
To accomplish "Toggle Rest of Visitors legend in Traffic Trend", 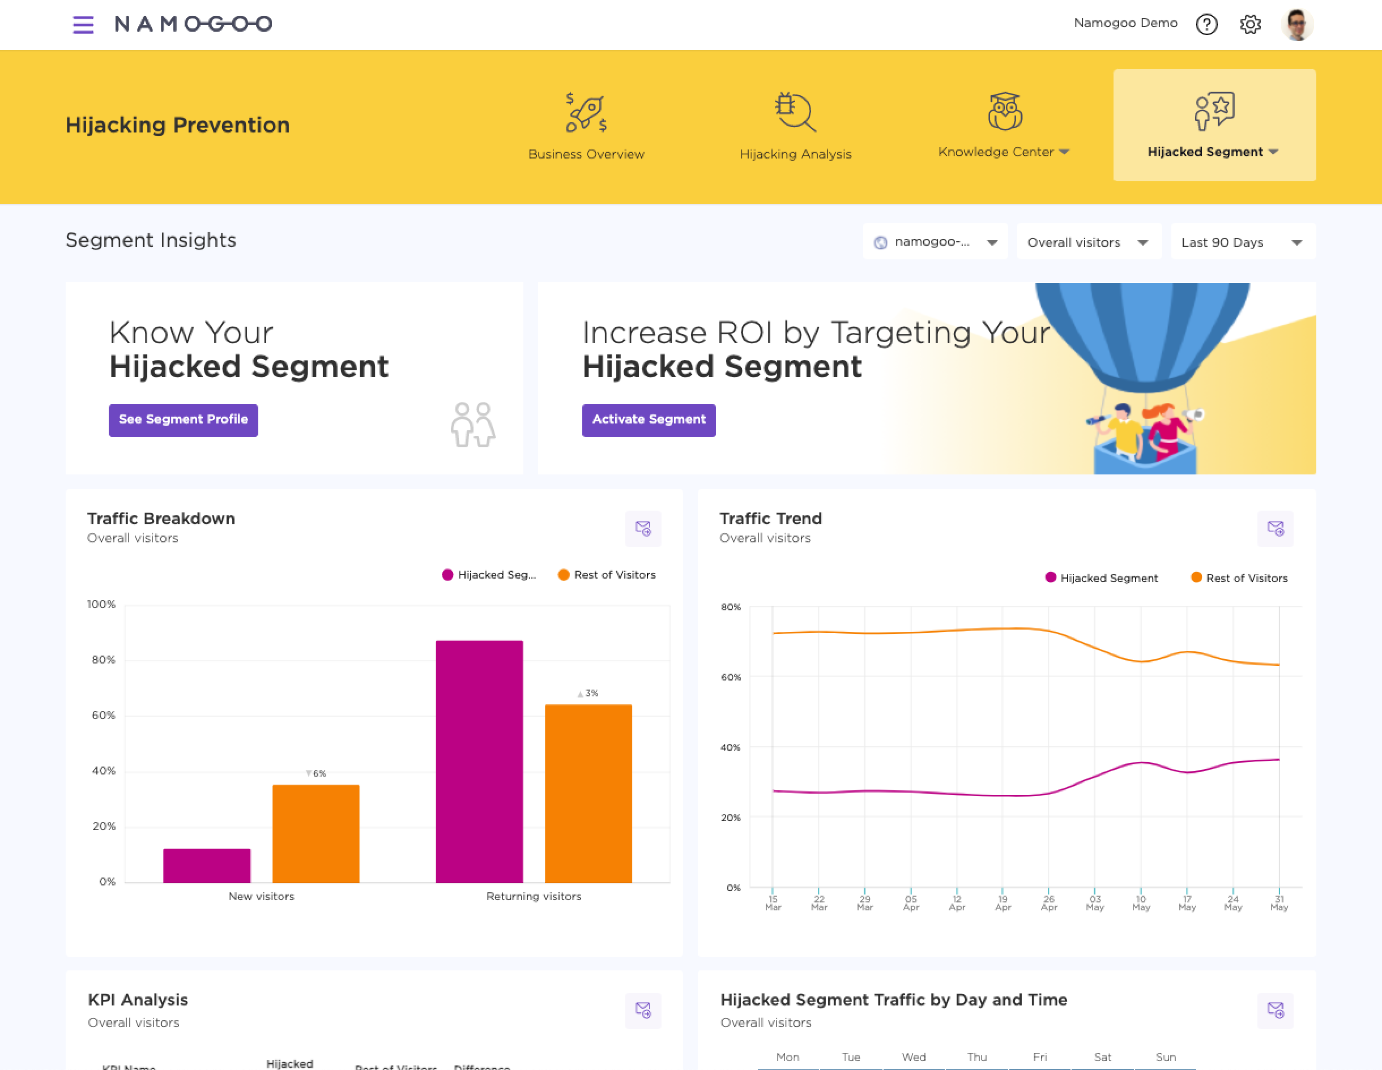I will [1239, 578].
